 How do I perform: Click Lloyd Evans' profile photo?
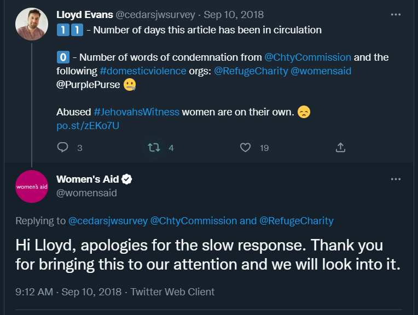click(x=32, y=24)
